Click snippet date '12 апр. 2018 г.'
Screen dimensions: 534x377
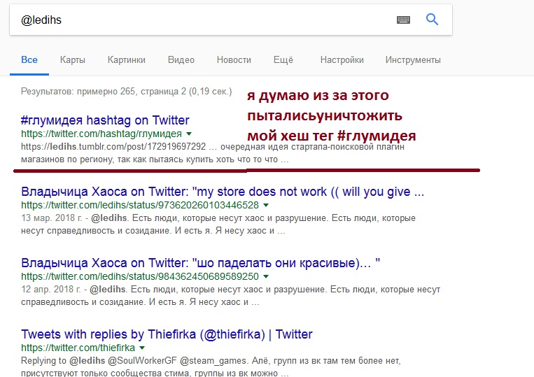point(51,289)
